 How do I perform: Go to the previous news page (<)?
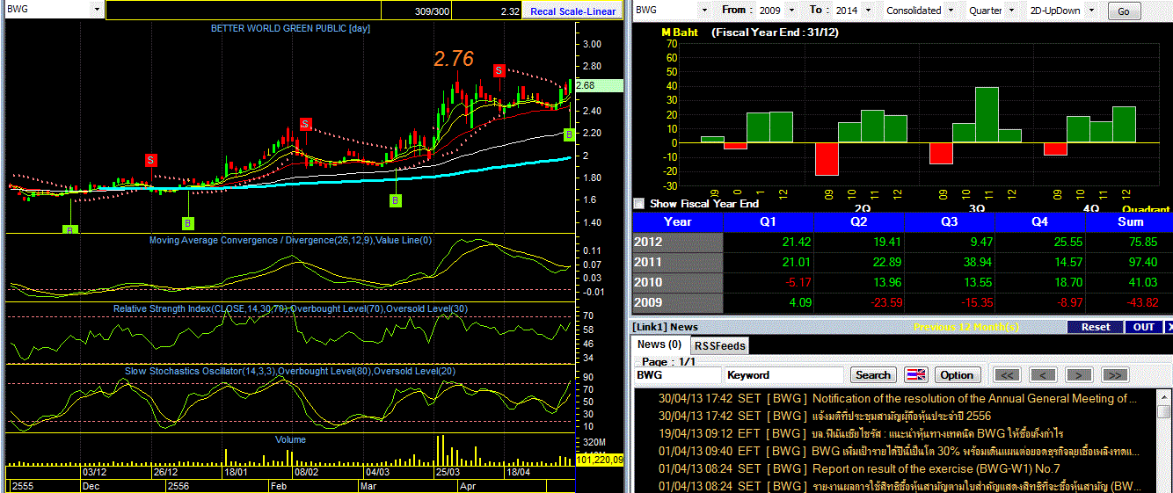click(1043, 375)
